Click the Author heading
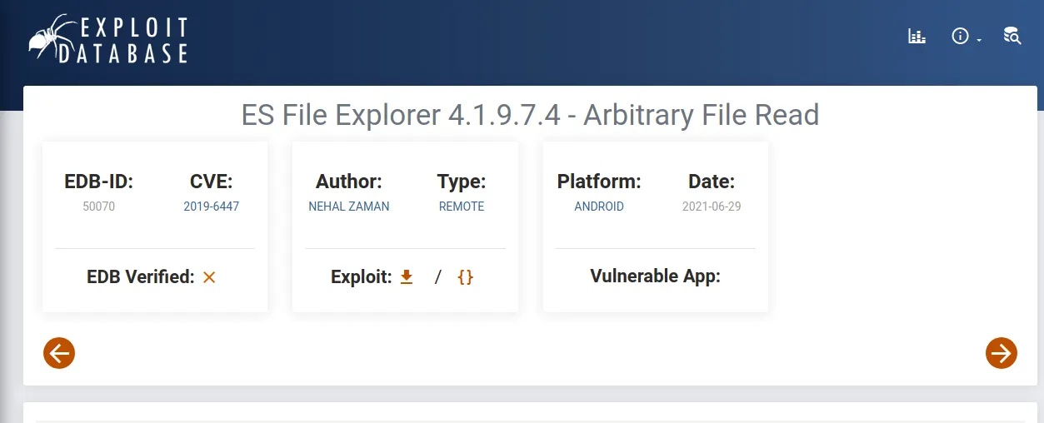Image resolution: width=1044 pixels, height=423 pixels. [x=349, y=182]
